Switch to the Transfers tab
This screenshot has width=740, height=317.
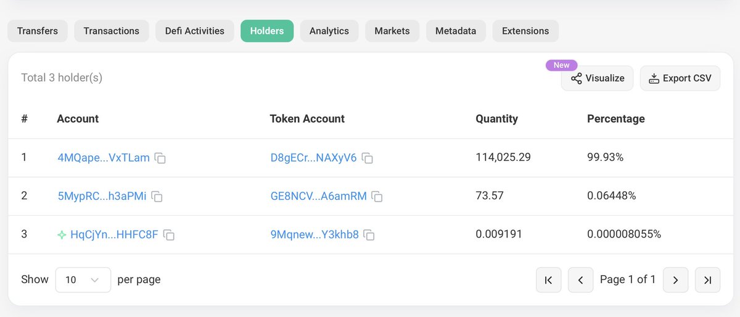[x=38, y=31]
